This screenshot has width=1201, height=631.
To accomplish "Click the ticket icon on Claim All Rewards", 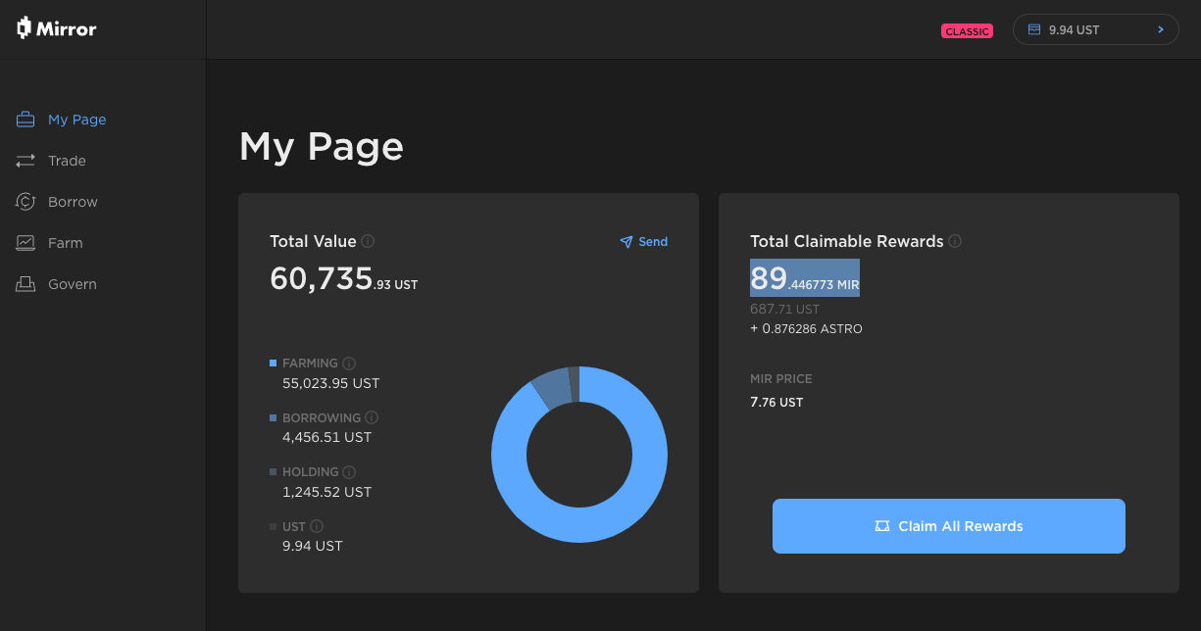I will pos(882,526).
